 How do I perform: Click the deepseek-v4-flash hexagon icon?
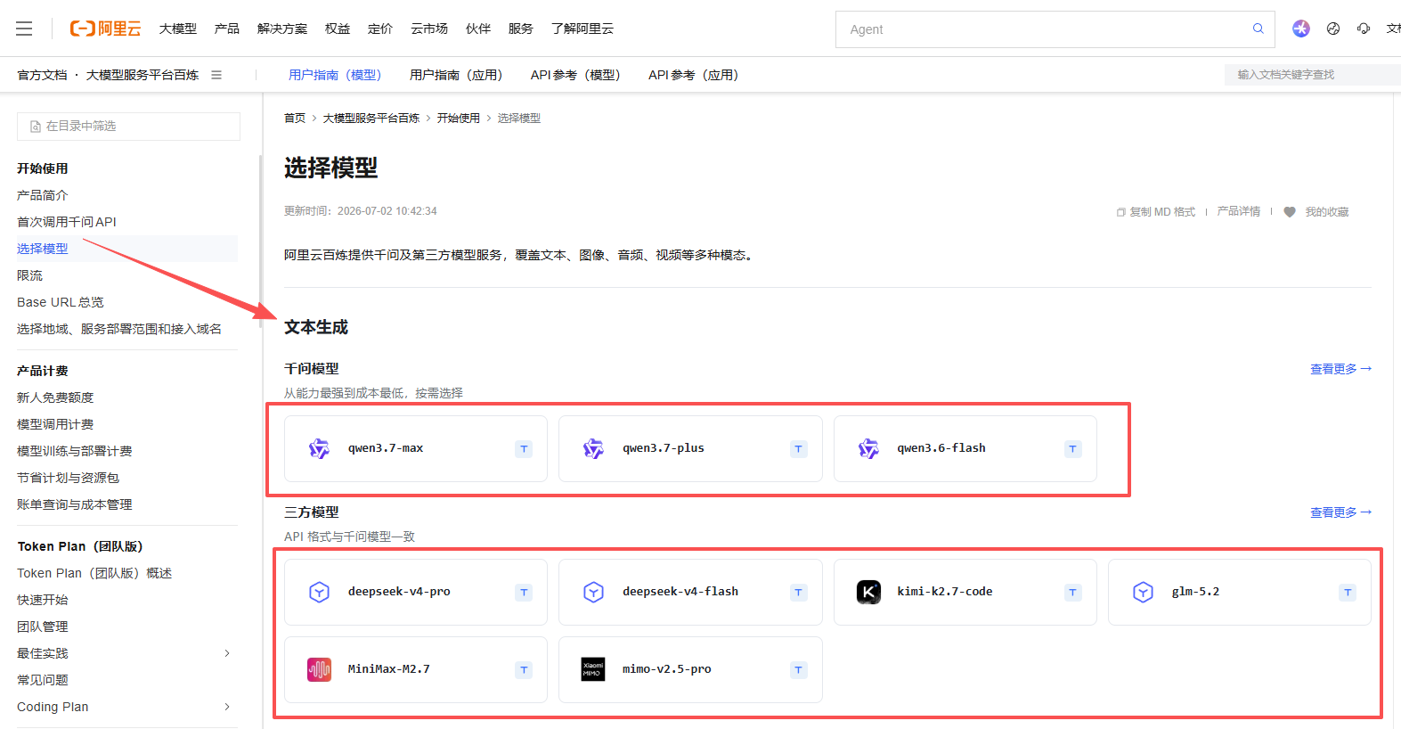593,592
